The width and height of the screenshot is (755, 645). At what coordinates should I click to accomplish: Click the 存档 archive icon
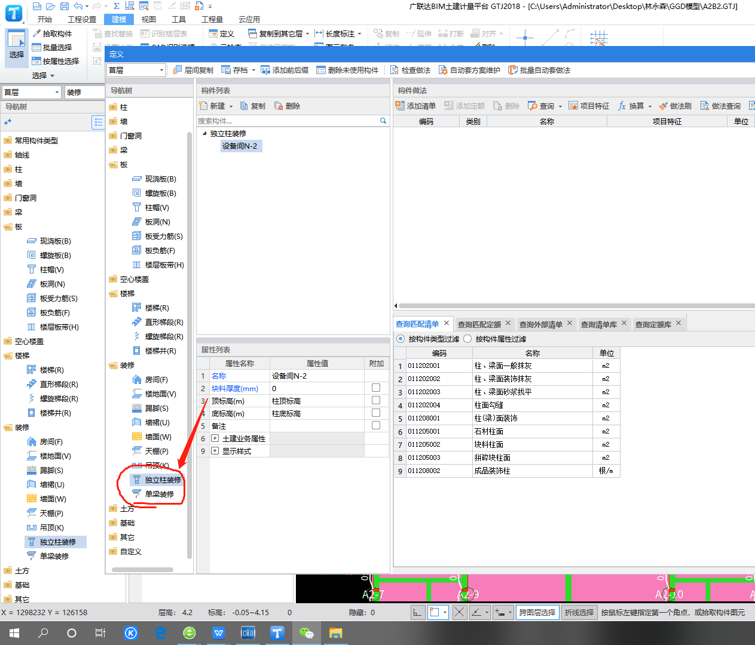[226, 70]
